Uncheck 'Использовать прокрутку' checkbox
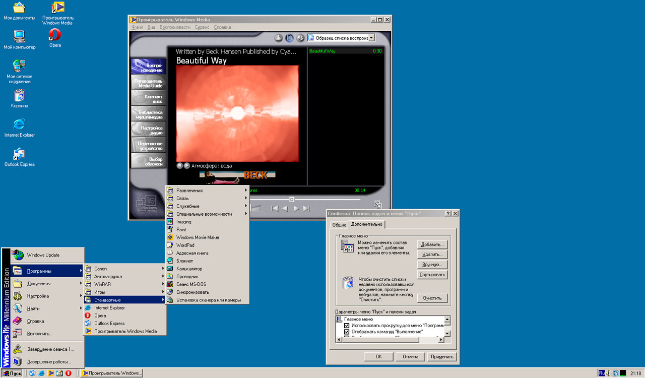The width and height of the screenshot is (645, 378). coord(347,326)
